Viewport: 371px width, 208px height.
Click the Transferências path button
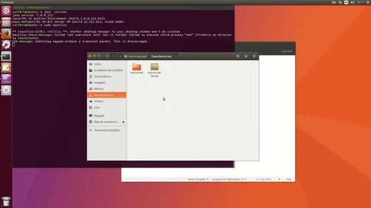pyautogui.click(x=161, y=57)
